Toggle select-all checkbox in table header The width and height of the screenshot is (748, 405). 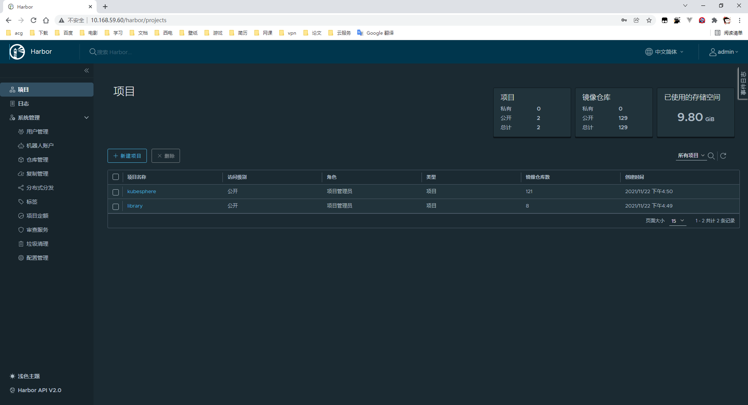[x=116, y=177]
